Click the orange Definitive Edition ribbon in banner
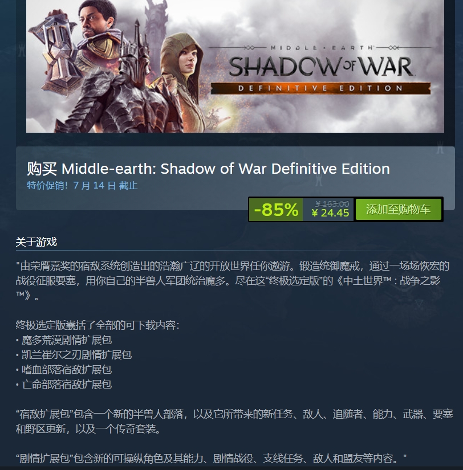Viewport: 463px width, 470px height. pyautogui.click(x=320, y=88)
